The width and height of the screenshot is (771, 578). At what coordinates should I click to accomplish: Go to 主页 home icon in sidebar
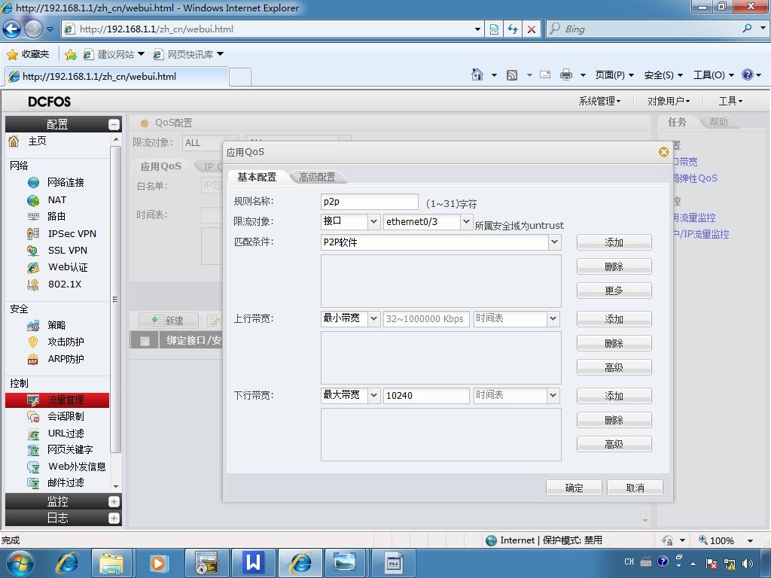pyautogui.click(x=14, y=141)
